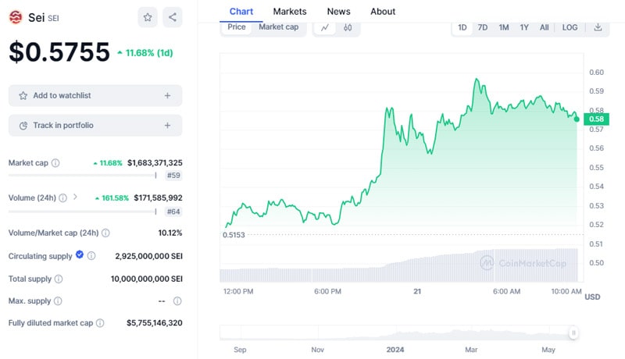
Task: Click the share icon beside Sei
Action: 173,16
